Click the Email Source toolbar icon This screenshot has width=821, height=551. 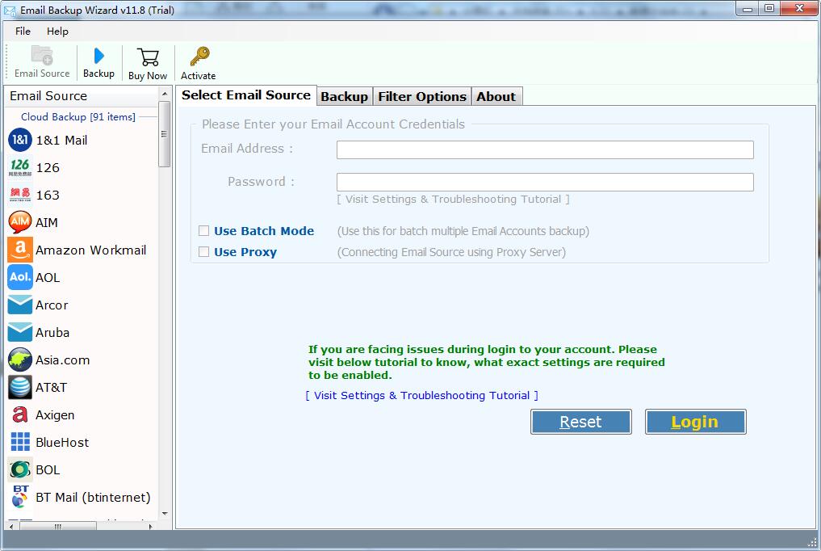pyautogui.click(x=42, y=56)
